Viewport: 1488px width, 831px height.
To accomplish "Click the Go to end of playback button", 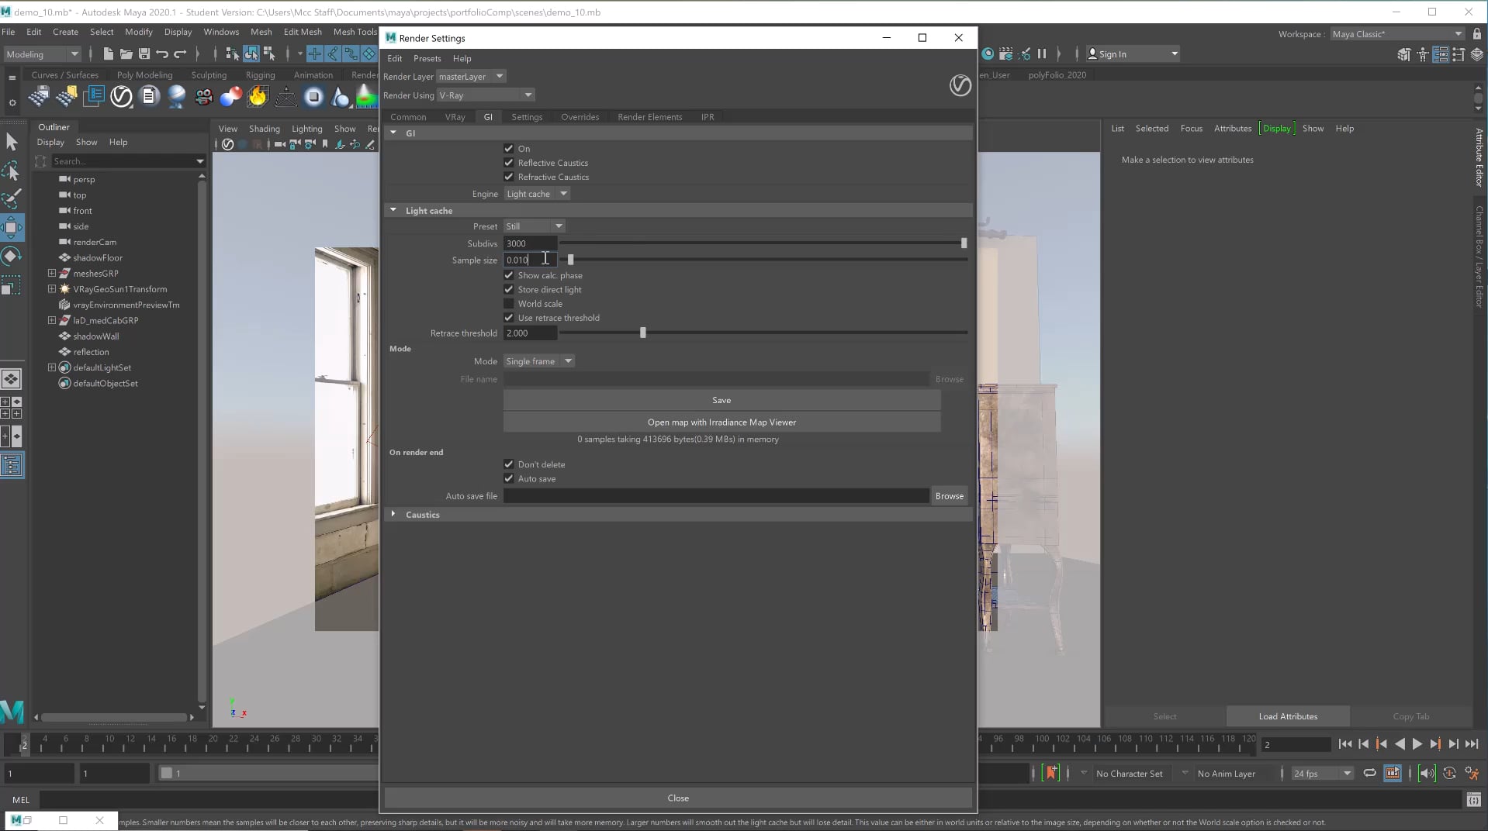I will 1472,744.
